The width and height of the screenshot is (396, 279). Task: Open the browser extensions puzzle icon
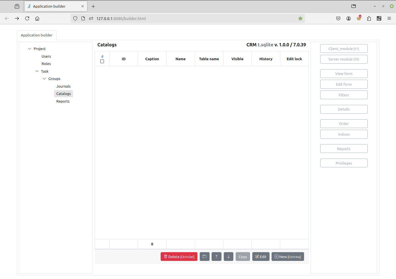coord(369,18)
